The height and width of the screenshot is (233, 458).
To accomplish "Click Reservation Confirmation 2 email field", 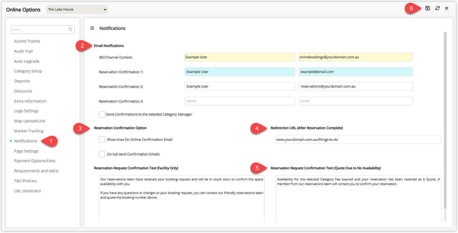I will pos(356,87).
